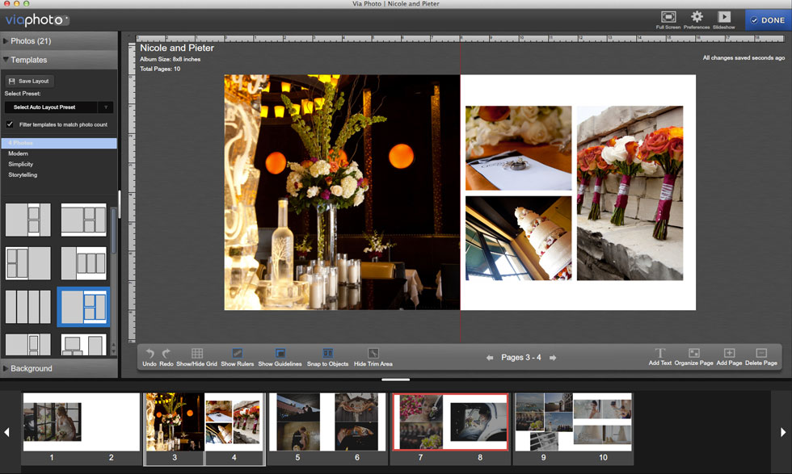The width and height of the screenshot is (792, 474).
Task: Select the Modern template category
Action: tap(19, 153)
